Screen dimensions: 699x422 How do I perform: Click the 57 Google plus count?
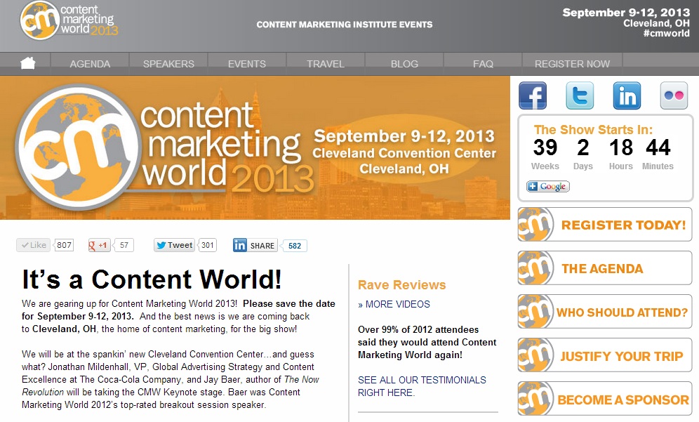124,245
